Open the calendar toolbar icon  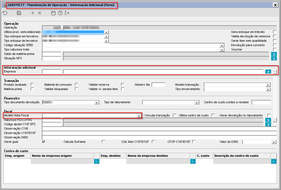(53, 13)
